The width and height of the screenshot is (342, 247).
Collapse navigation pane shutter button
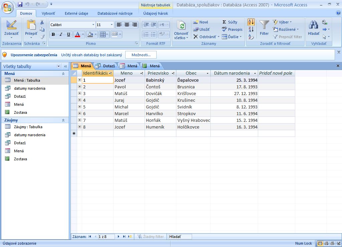65,66
